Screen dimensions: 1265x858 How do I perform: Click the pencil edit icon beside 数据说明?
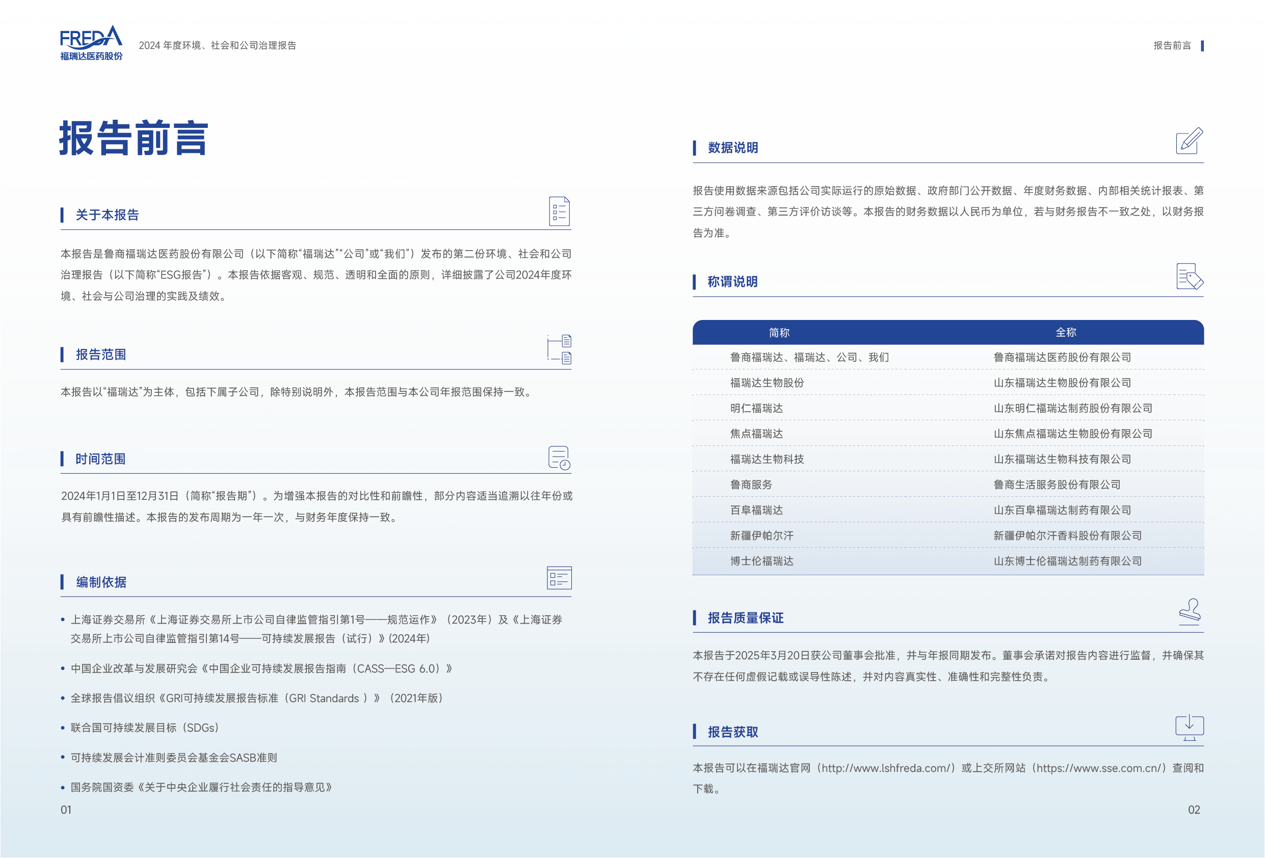(1190, 141)
